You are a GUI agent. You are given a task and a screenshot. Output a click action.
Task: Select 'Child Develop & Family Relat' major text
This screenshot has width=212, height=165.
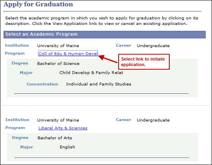tap(91, 73)
